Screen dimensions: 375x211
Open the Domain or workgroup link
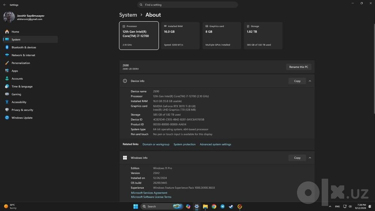tap(156, 145)
